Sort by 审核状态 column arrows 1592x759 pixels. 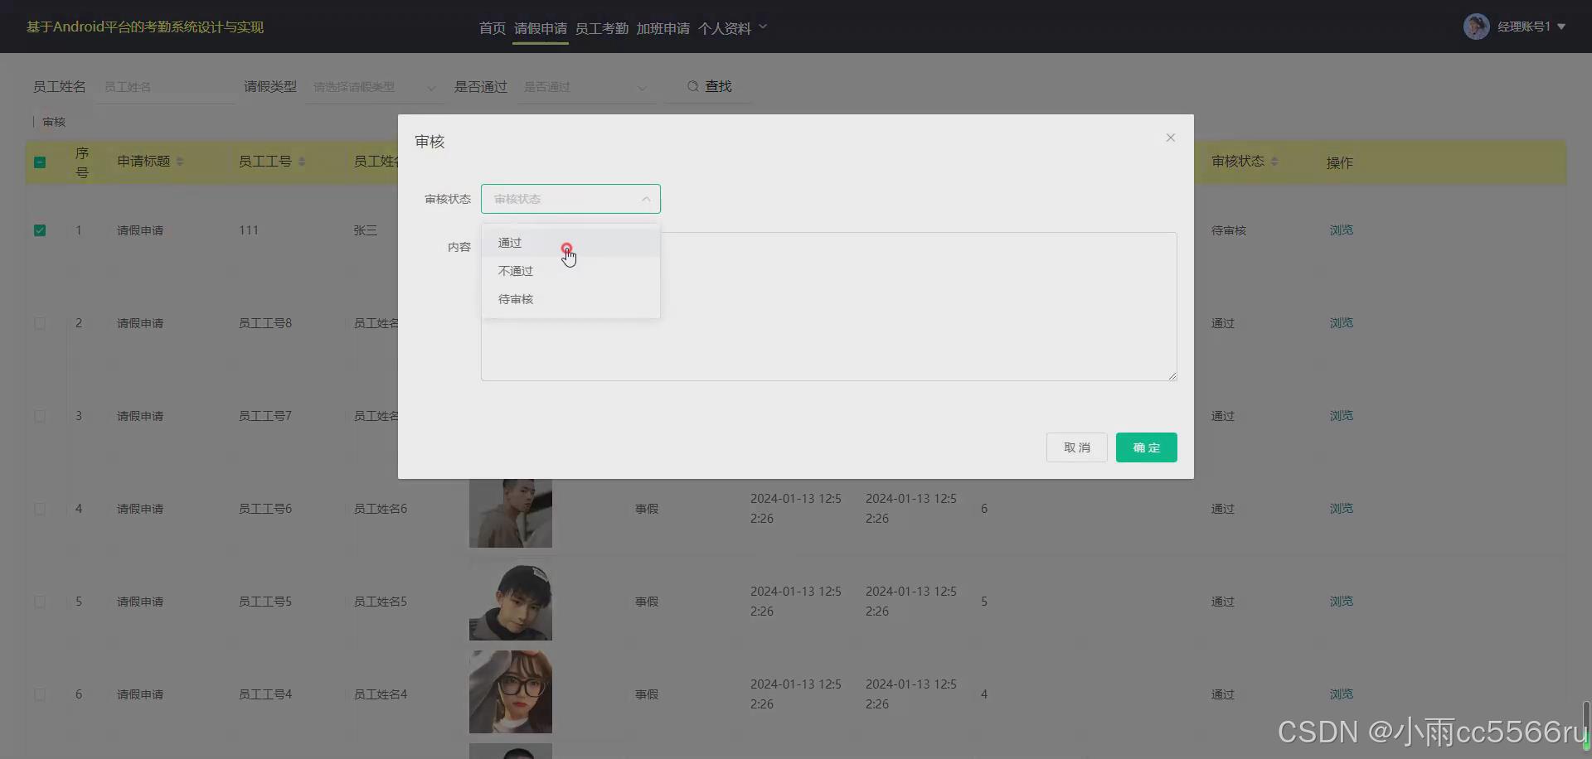pos(1274,162)
